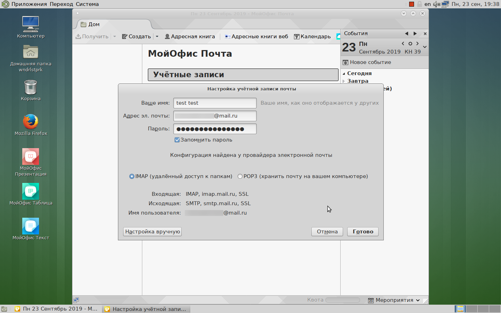Click the Конфигурация найдена status message
501x313 pixels.
point(251,155)
